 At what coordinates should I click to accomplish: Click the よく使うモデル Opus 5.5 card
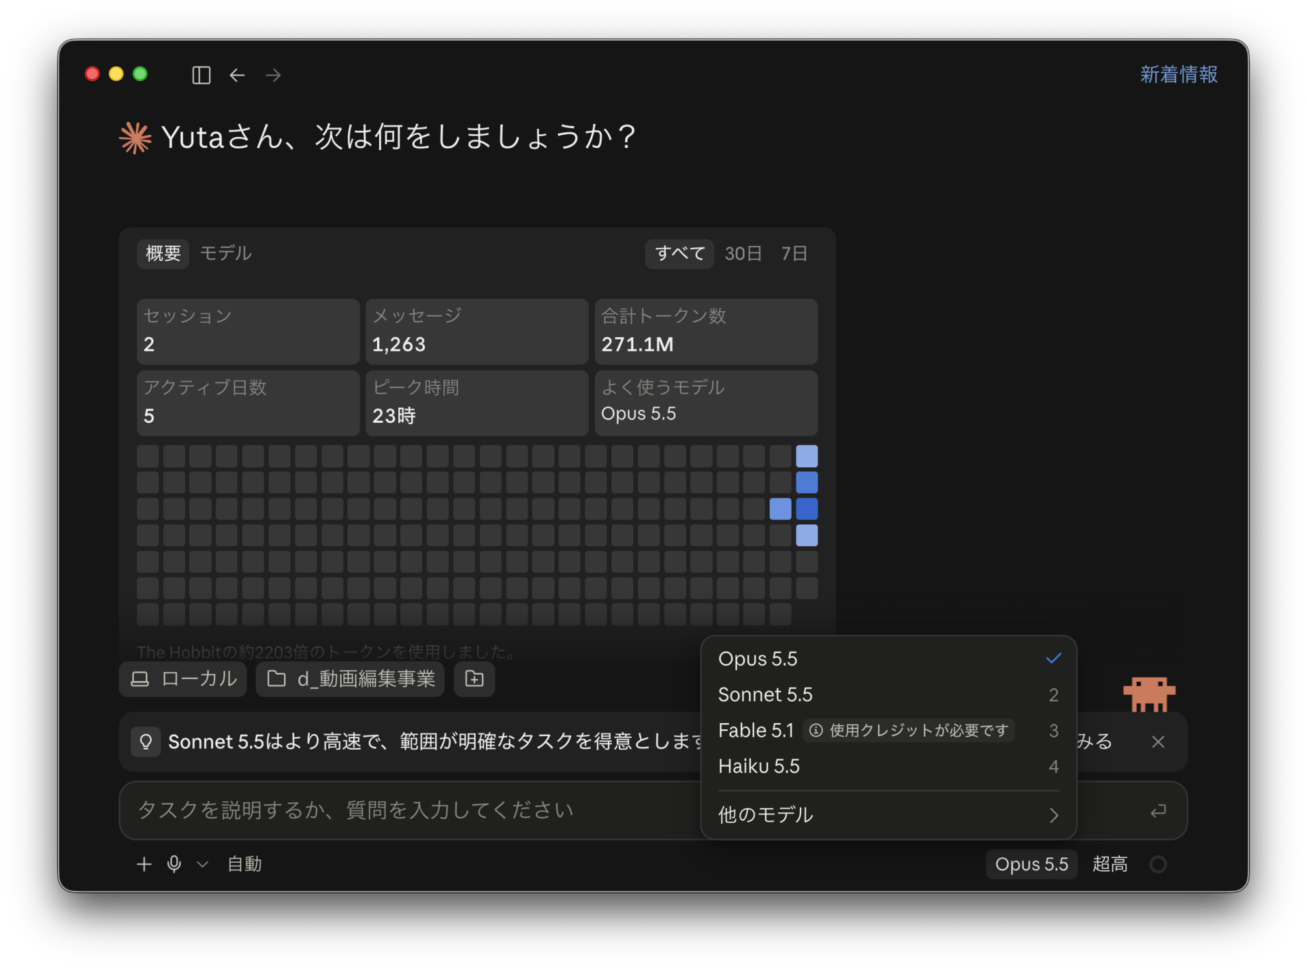(706, 403)
